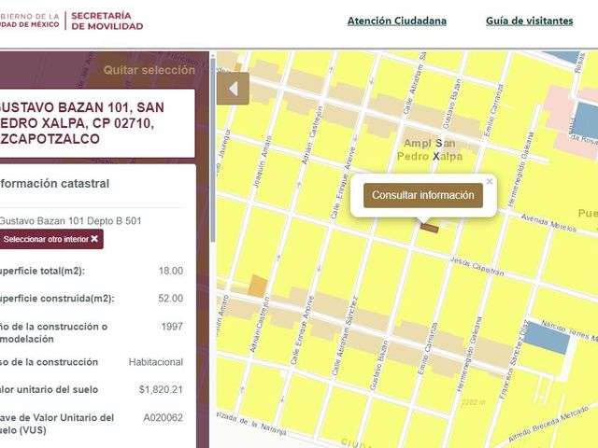Click the Superficie construida value 52.00

tap(170, 299)
